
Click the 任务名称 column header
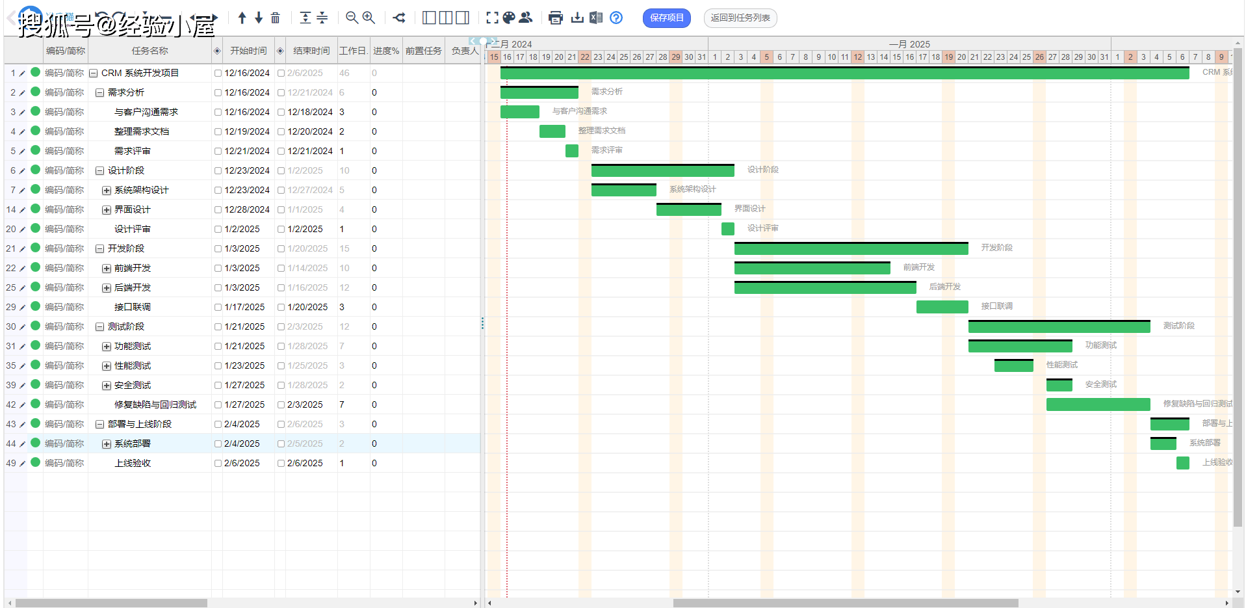pyautogui.click(x=149, y=51)
